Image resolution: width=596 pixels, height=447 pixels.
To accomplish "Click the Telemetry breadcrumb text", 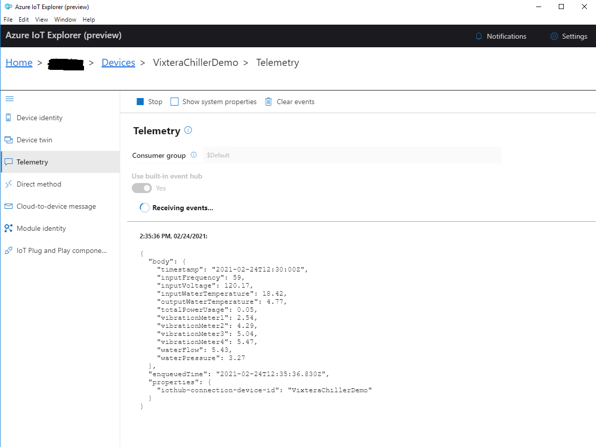I will coord(278,62).
